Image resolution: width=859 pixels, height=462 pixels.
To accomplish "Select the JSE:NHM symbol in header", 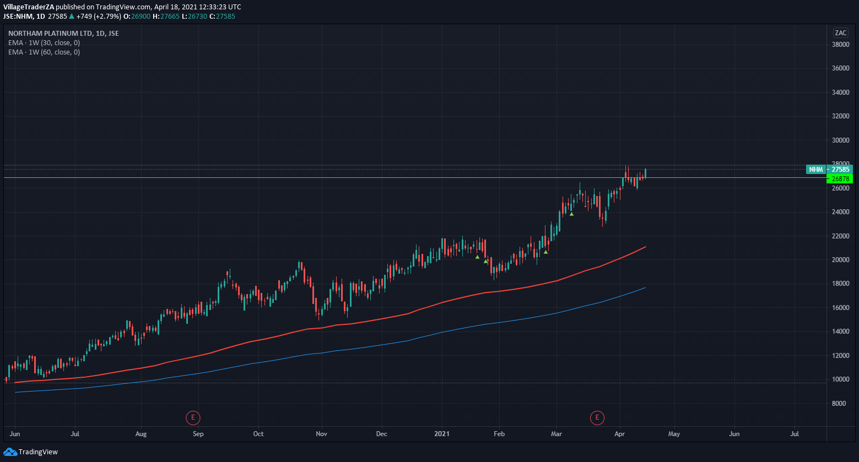I will tap(16, 16).
